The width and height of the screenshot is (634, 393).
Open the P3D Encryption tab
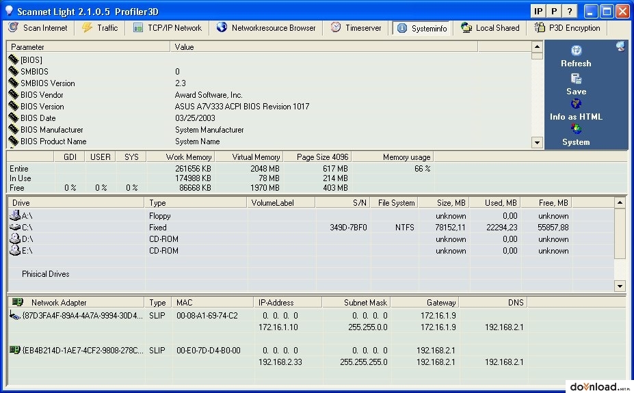567,28
